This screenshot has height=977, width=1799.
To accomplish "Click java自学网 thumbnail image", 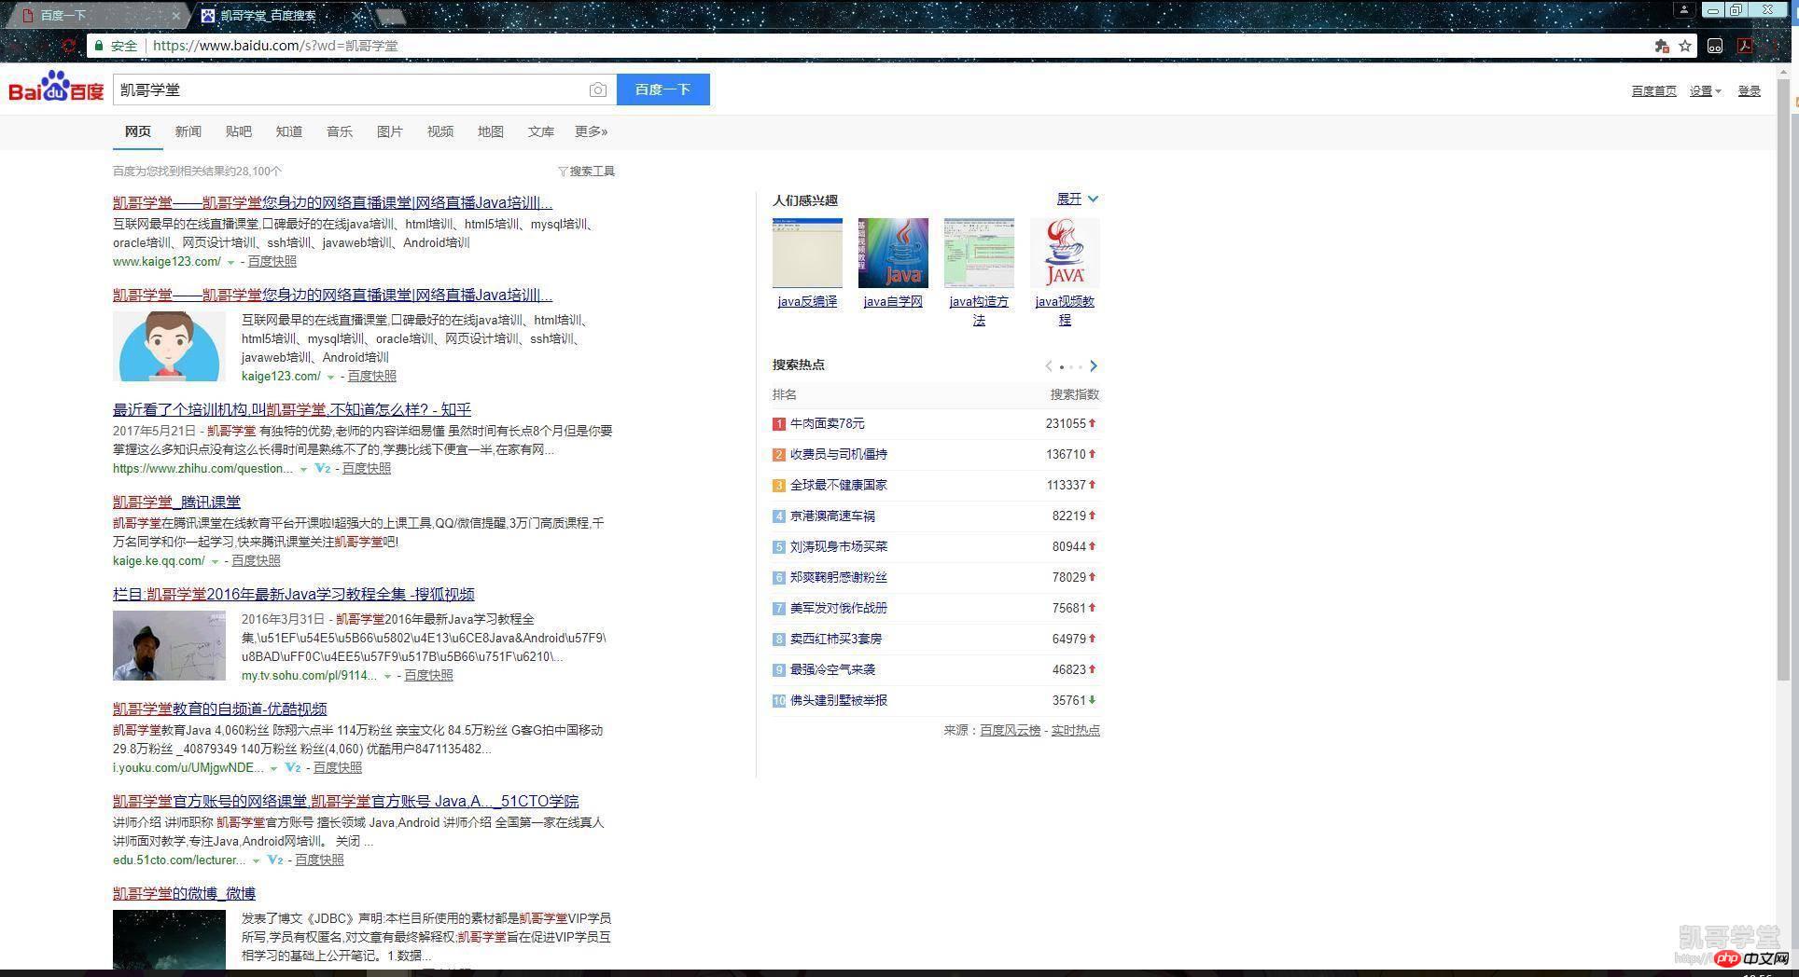I will (x=893, y=253).
